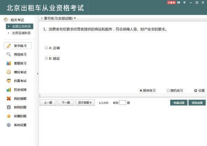Select 北京区域科目 tree item

20,33
